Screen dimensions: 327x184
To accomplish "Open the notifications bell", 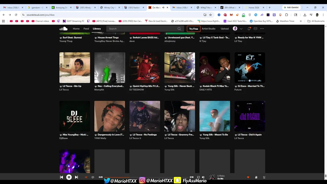I will [249, 29].
